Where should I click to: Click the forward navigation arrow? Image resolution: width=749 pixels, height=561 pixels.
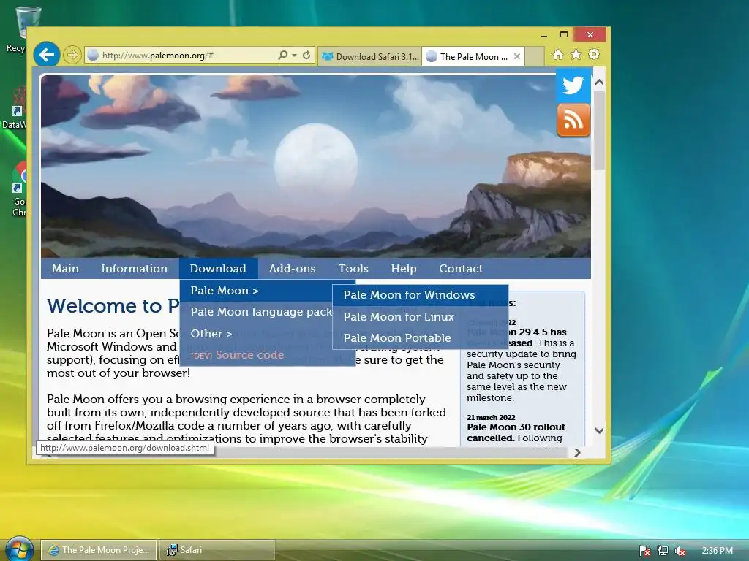[x=72, y=56]
